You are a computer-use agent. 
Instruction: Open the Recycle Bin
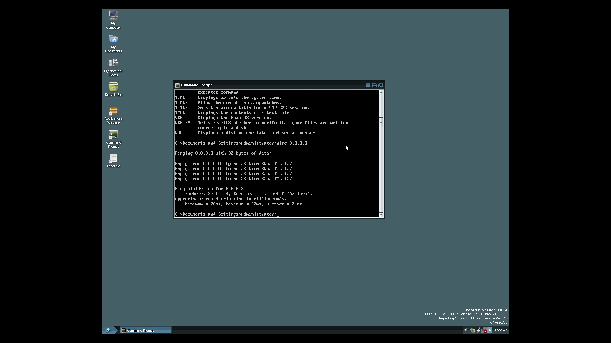(x=113, y=89)
